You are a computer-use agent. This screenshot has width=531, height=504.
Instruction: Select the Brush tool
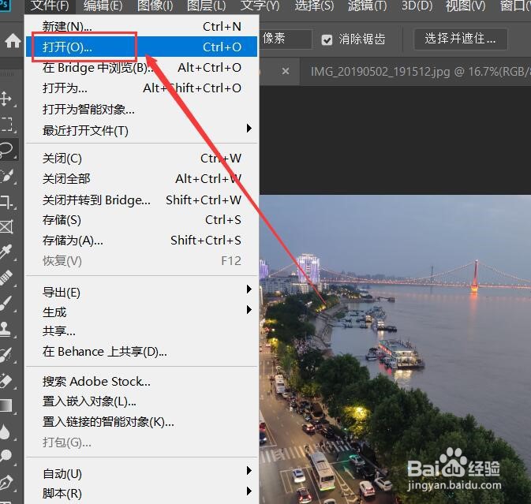click(6, 304)
